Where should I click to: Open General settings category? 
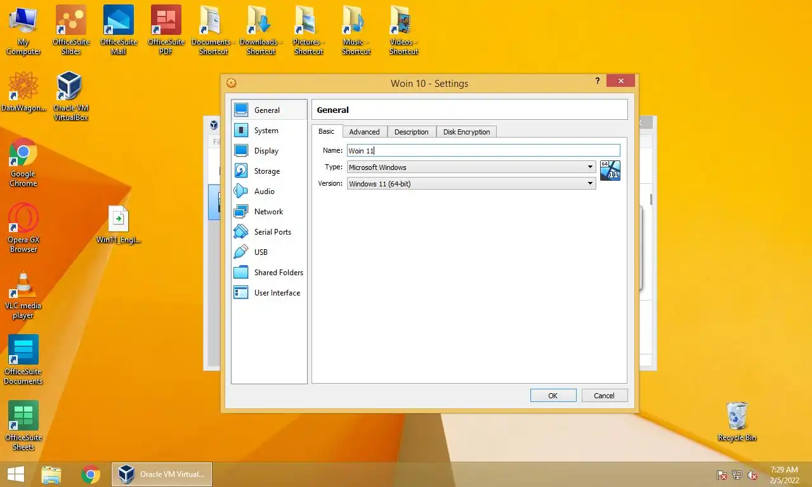point(269,110)
